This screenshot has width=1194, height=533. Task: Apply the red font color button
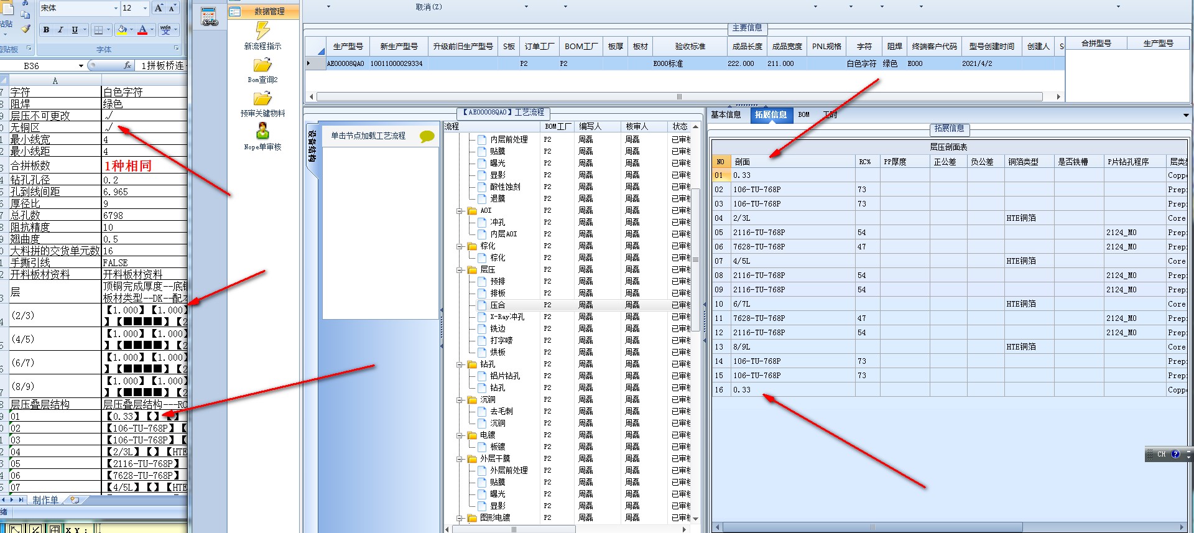pos(142,30)
